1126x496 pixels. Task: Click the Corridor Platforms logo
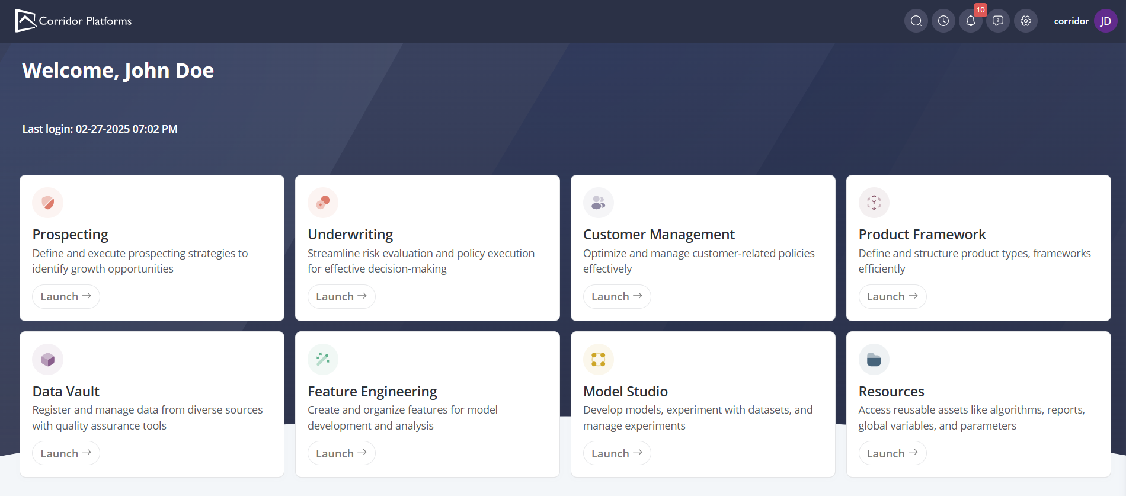tap(73, 21)
